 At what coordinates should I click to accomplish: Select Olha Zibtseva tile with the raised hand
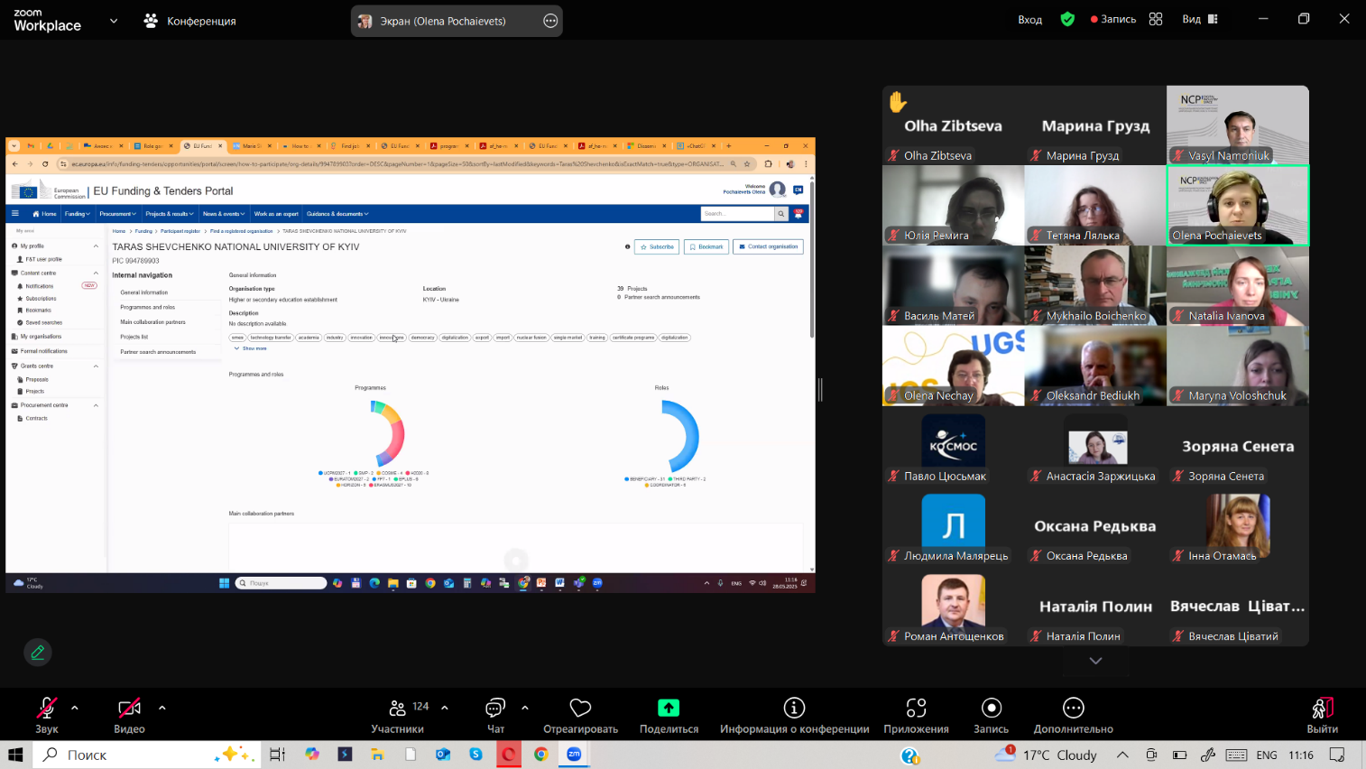click(x=953, y=125)
